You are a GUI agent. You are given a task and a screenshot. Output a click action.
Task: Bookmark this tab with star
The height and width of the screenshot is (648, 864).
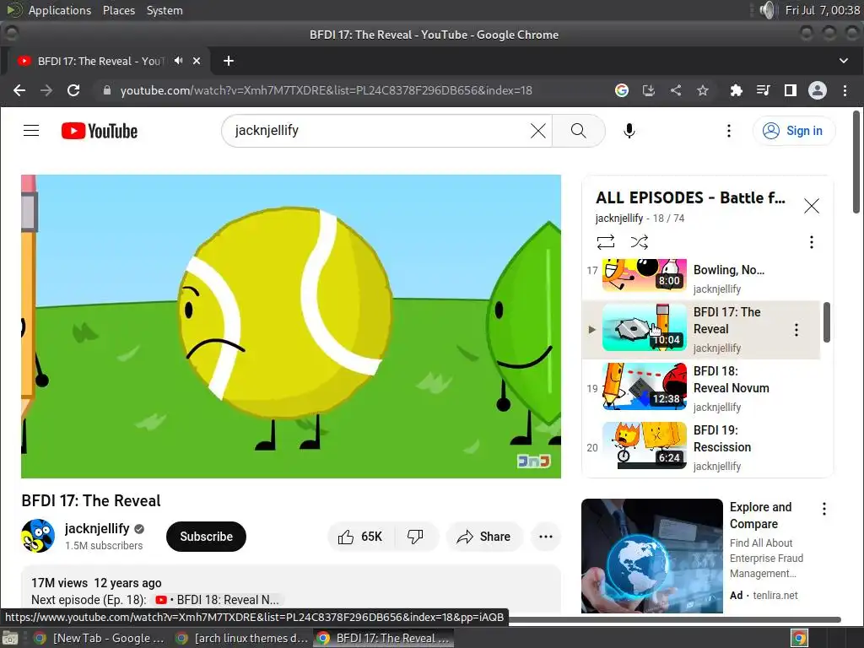703,90
